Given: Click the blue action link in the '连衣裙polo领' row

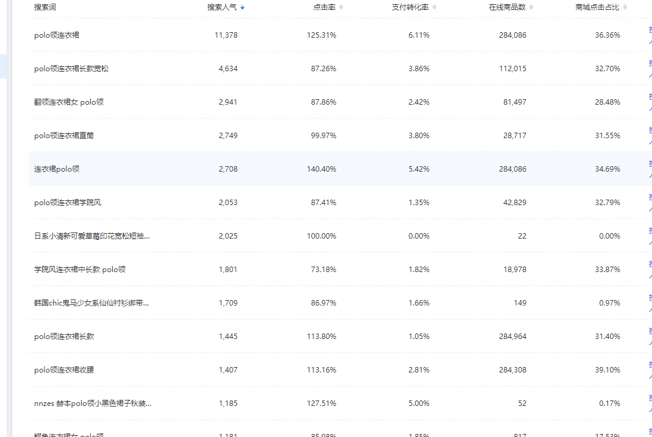Looking at the screenshot, I should point(650,169).
